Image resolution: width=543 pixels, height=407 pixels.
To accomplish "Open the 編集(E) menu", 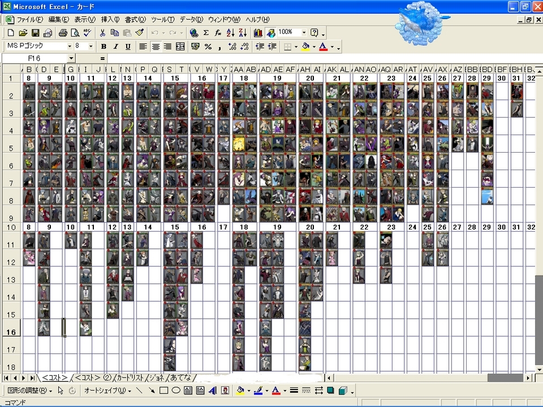I will [58, 20].
